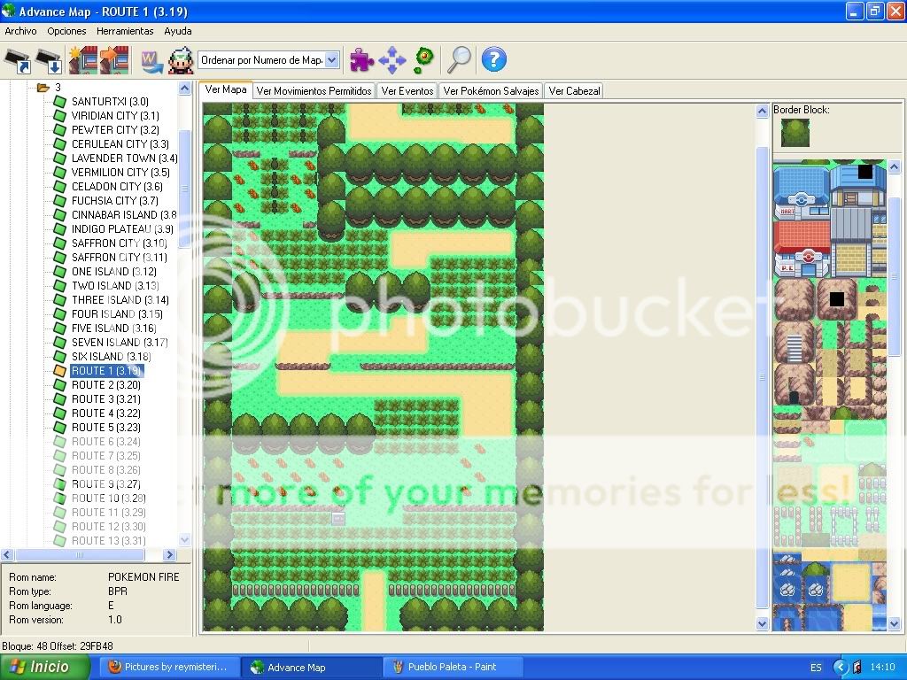
Task: Open the Archivo menu
Action: [x=20, y=31]
